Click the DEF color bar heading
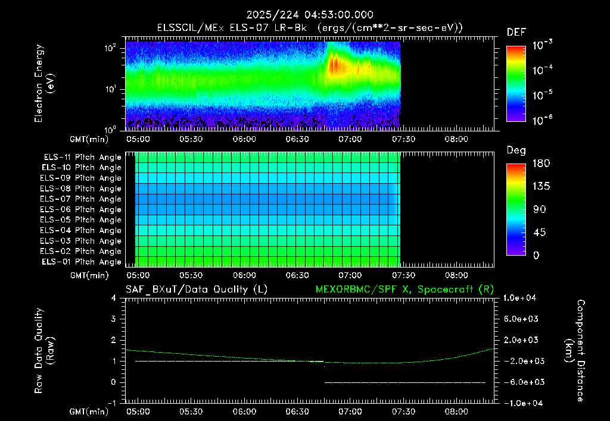This screenshot has width=610, height=421. pyautogui.click(x=516, y=32)
